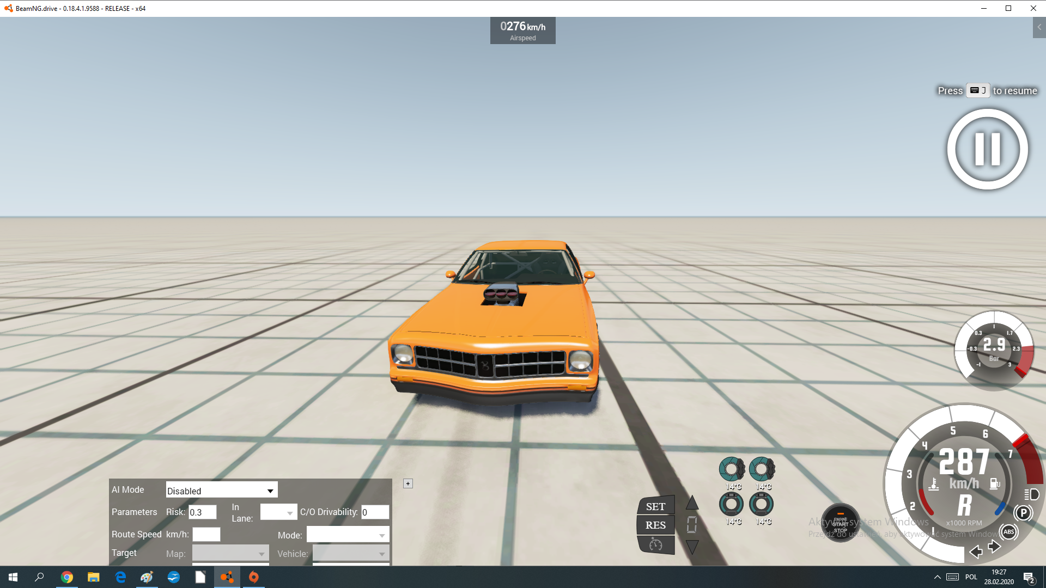Screen dimensions: 1046x588
Task: Click front-right brake disc thermal icon
Action: point(762,469)
